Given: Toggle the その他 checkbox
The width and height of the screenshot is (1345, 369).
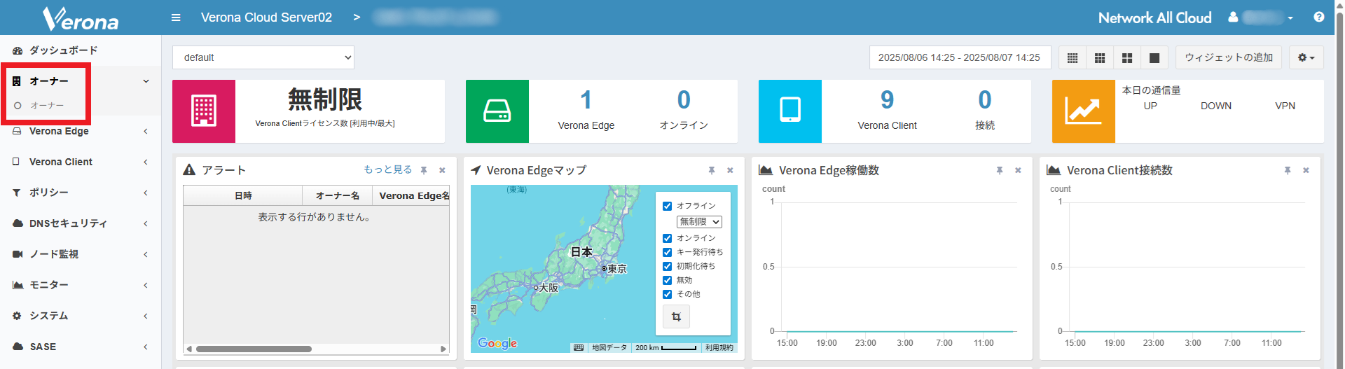Looking at the screenshot, I should pyautogui.click(x=668, y=294).
